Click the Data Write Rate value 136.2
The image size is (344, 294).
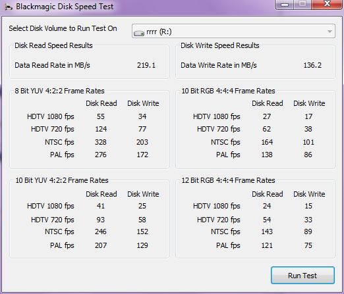[312, 65]
